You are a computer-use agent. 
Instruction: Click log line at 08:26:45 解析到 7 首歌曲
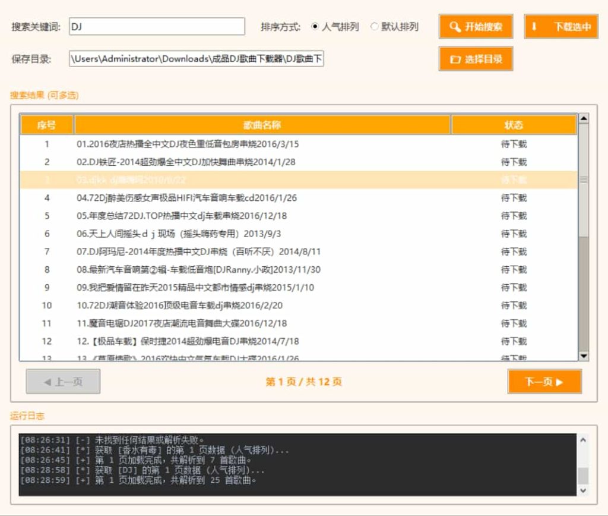point(136,461)
